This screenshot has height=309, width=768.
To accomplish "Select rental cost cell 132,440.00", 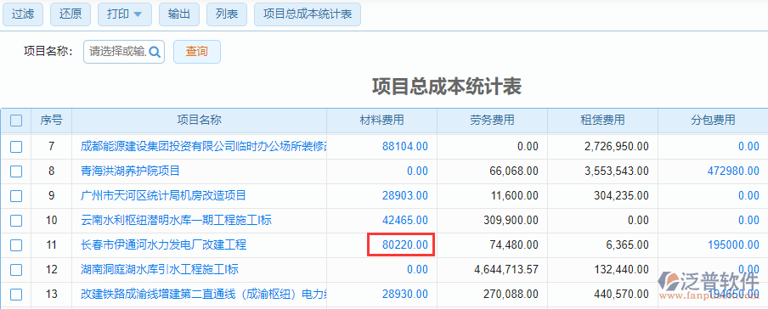I will pyautogui.click(x=602, y=270).
